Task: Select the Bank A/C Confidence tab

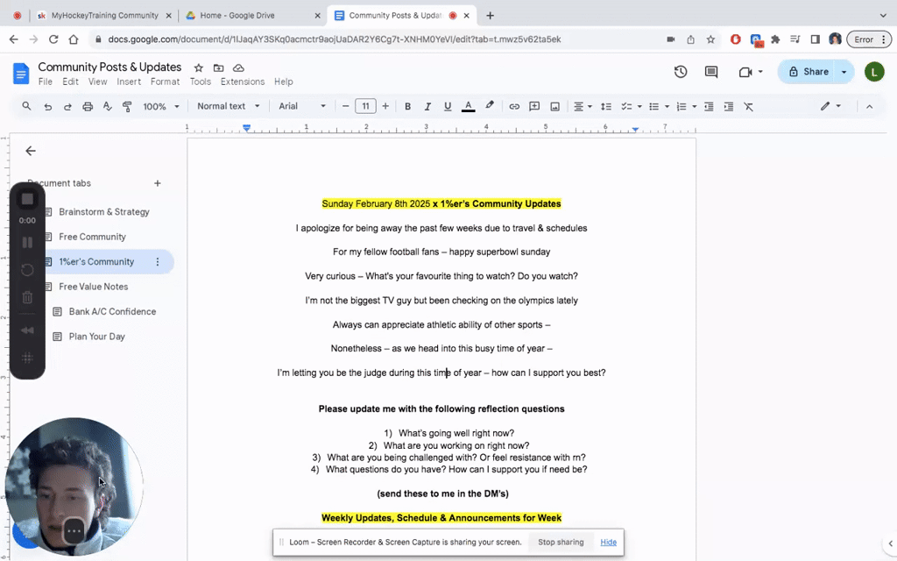Action: tap(112, 311)
